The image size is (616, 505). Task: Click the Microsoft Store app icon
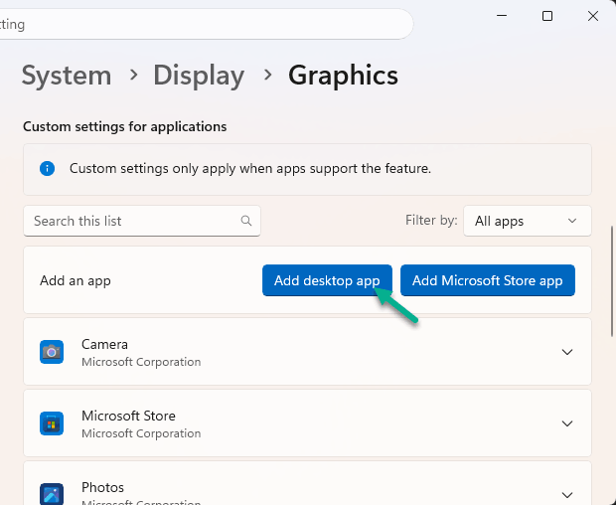[52, 423]
